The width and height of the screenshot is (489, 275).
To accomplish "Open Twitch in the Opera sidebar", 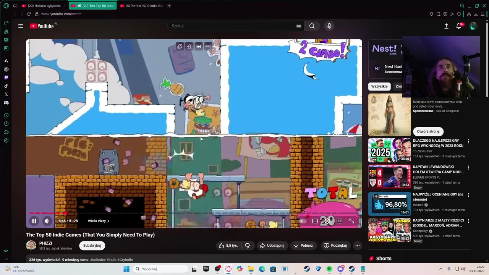I will (x=6, y=78).
